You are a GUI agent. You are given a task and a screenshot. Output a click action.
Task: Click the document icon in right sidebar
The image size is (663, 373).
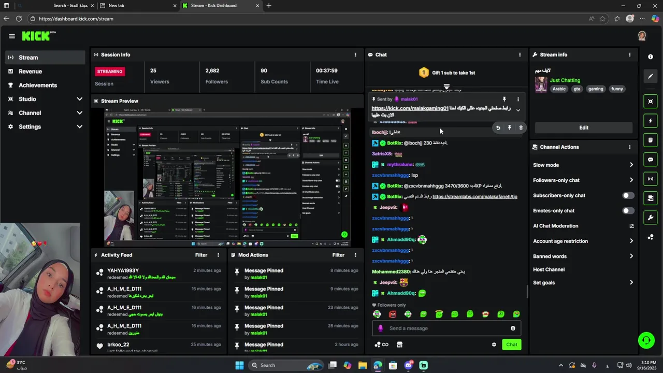tap(651, 140)
